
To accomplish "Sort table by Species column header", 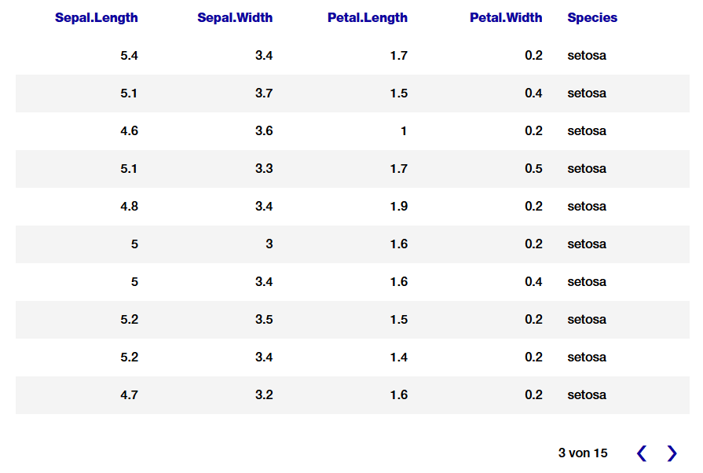I will point(592,17).
